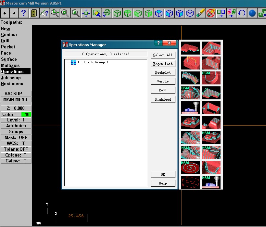
Task: Choose Multiaxis from the Toolpaths menu
Action: coord(10,65)
